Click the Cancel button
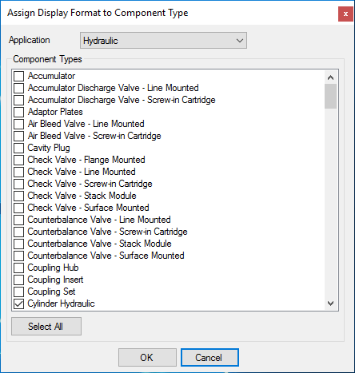The width and height of the screenshot is (355, 373). point(209,358)
